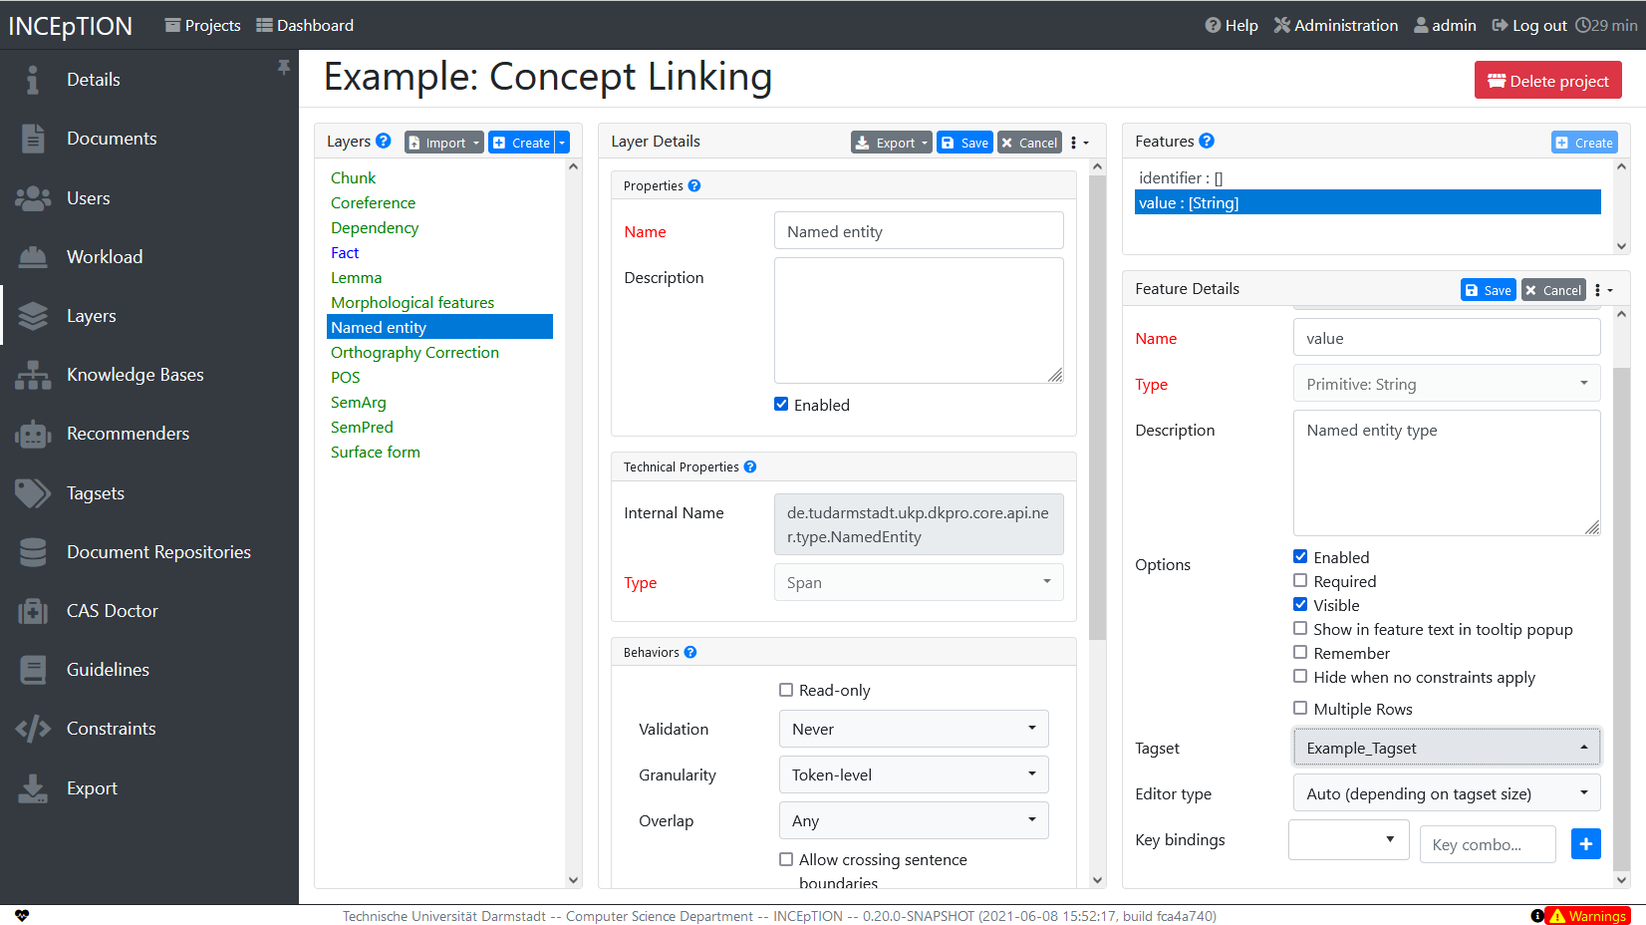1646x925 pixels.
Task: Open the Validation dropdown set to Never
Action: coord(913,728)
